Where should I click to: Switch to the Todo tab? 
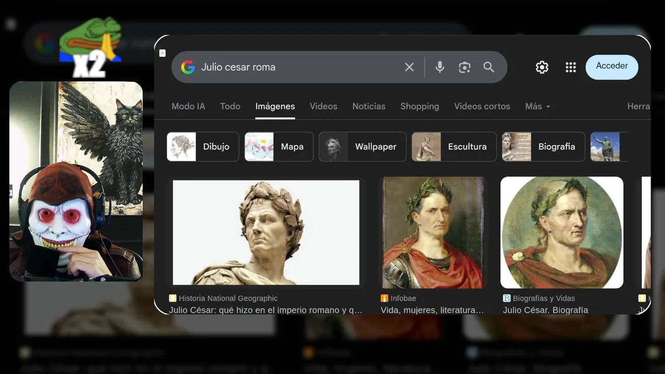(230, 106)
